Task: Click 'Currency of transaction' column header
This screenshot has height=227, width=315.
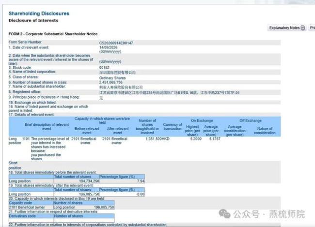Action: click(173, 127)
